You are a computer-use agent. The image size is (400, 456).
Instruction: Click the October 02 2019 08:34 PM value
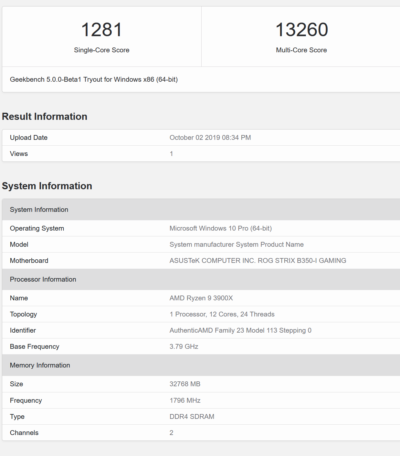[210, 138]
